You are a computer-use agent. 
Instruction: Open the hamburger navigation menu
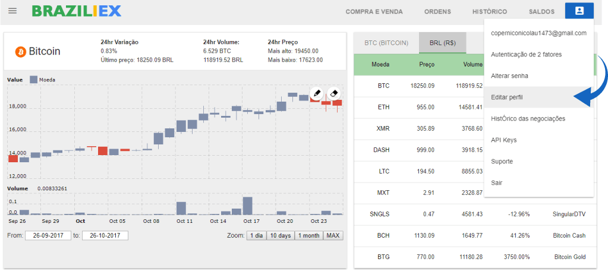[12, 11]
